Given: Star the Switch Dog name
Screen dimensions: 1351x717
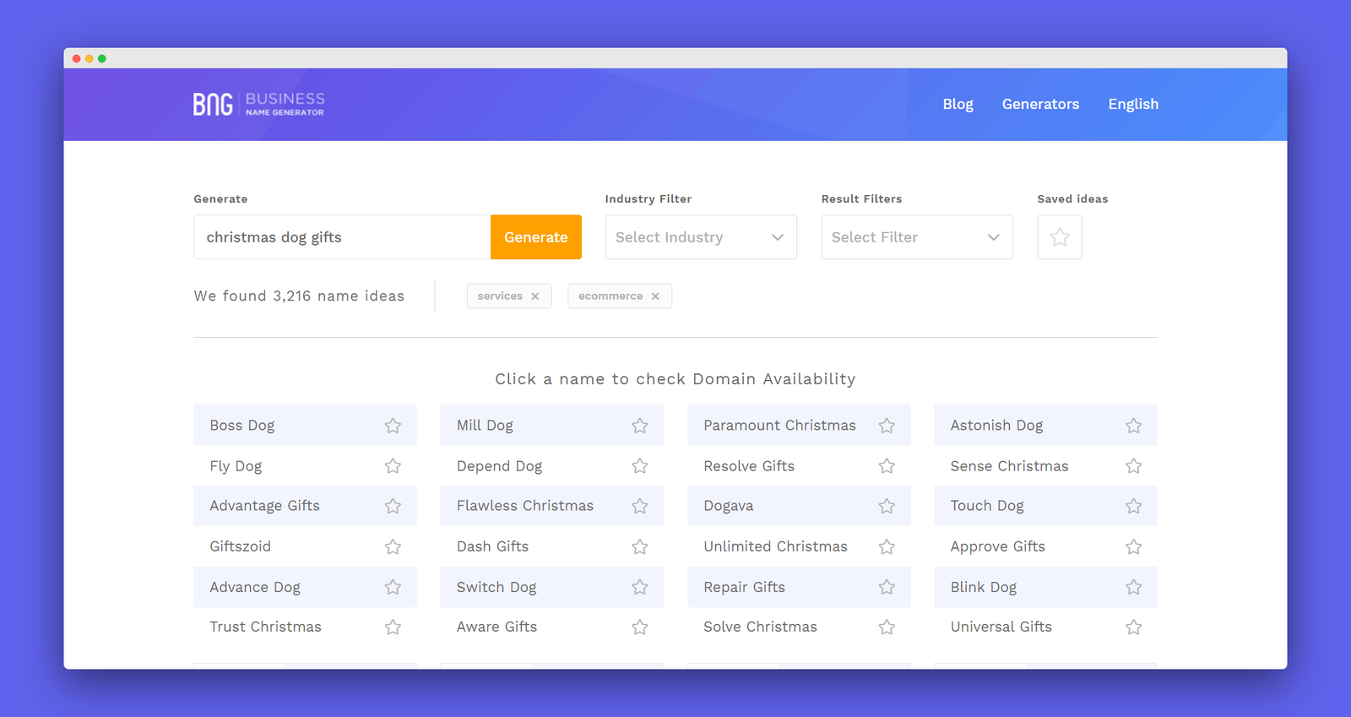Looking at the screenshot, I should coord(640,587).
